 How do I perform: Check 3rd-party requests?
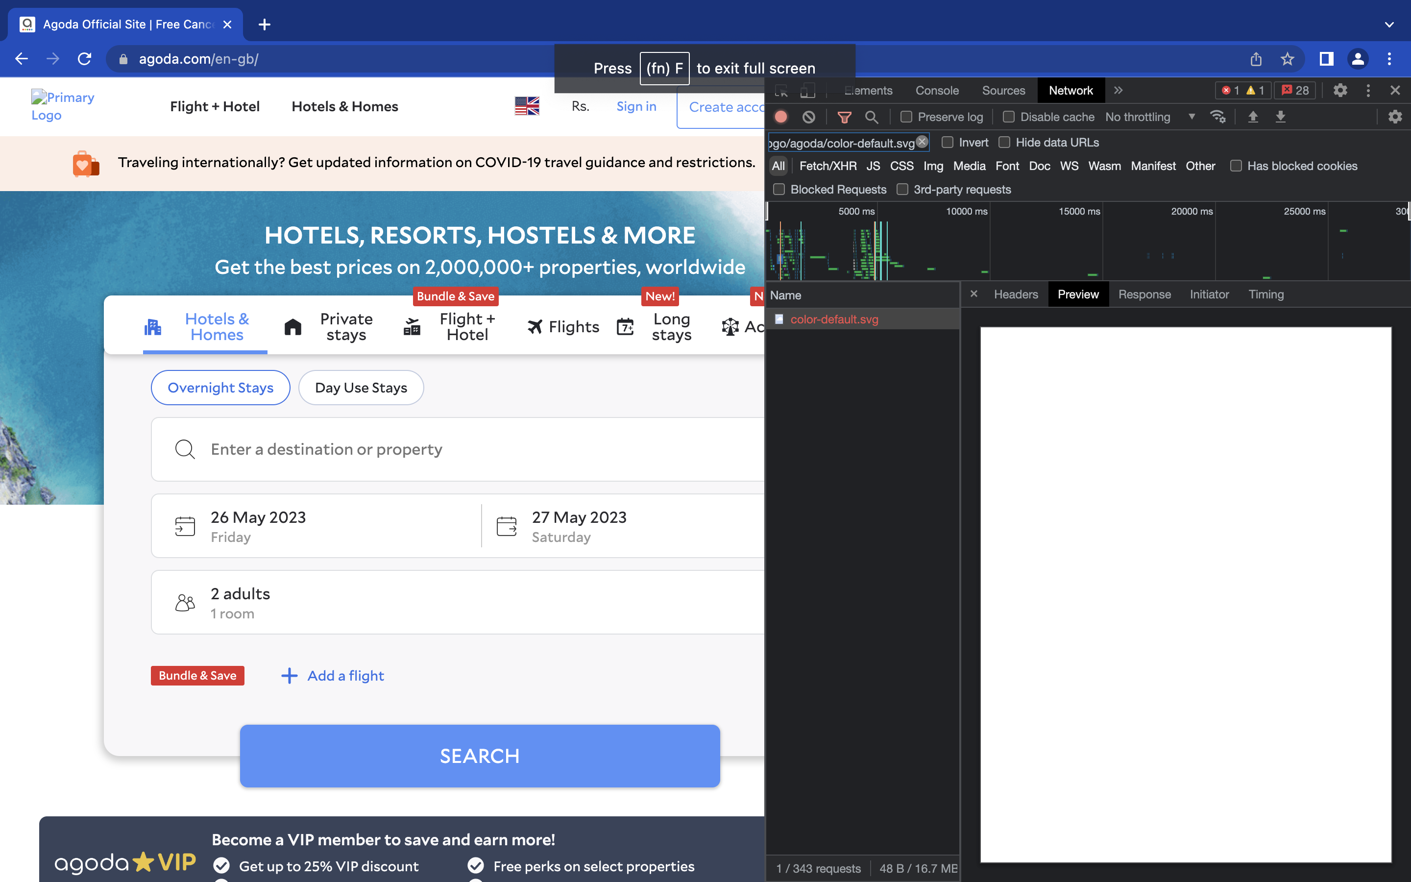click(902, 190)
